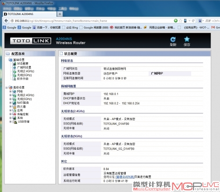Expand the 系统 tree node

point(11,118)
